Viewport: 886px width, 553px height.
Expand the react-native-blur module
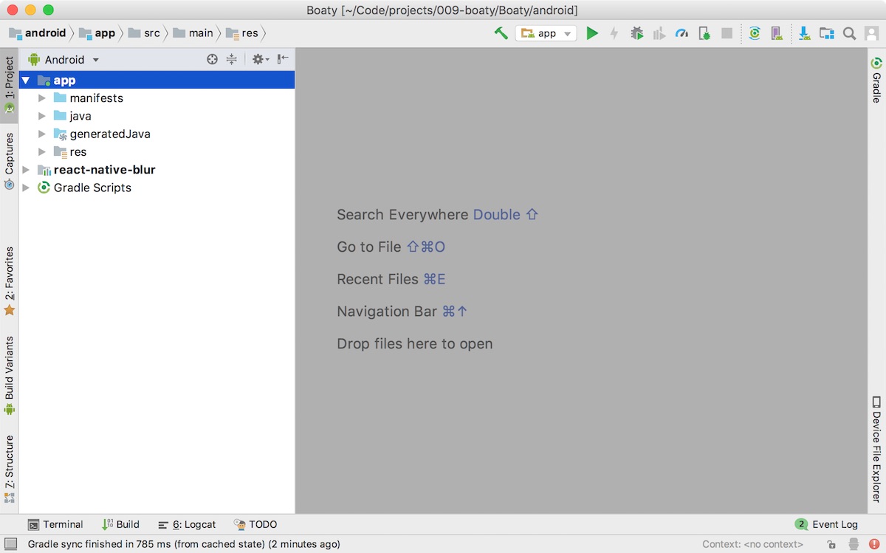26,169
